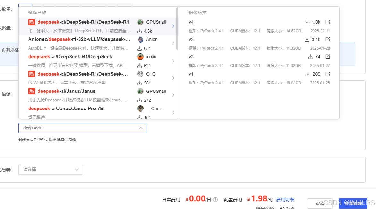Select image deepseek-ai/DeepSeek-R1/DeepSeek

(70, 57)
